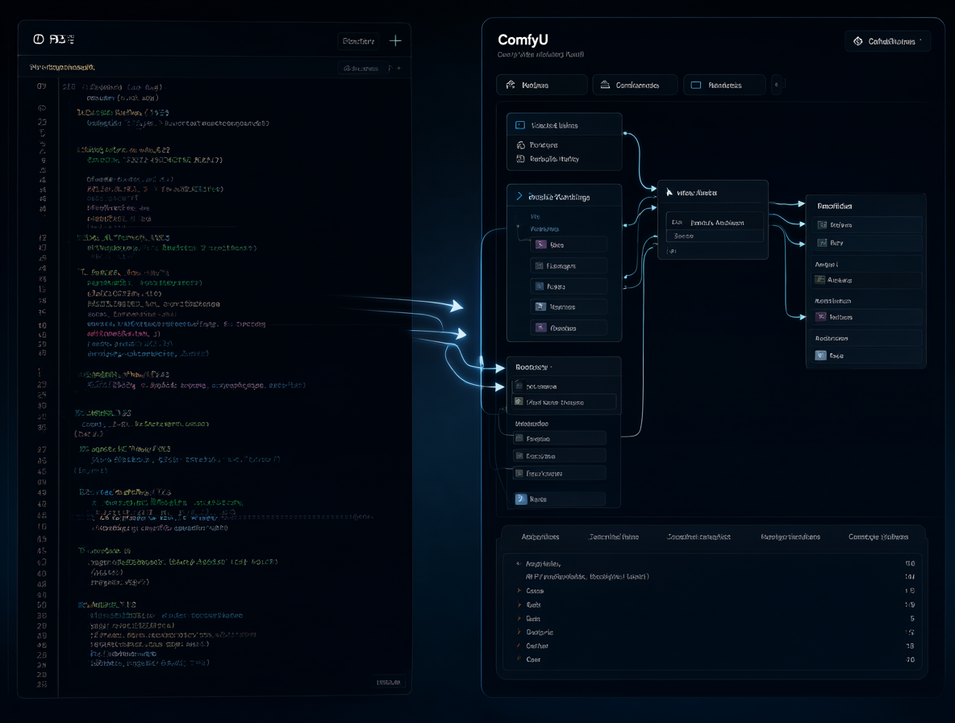
Task: Switch to the fifth tab in the bottom panel
Action: [x=878, y=537]
